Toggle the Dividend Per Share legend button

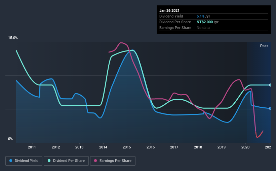pos(66,161)
